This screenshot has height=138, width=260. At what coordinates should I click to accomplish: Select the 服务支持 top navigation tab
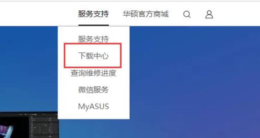(x=94, y=14)
